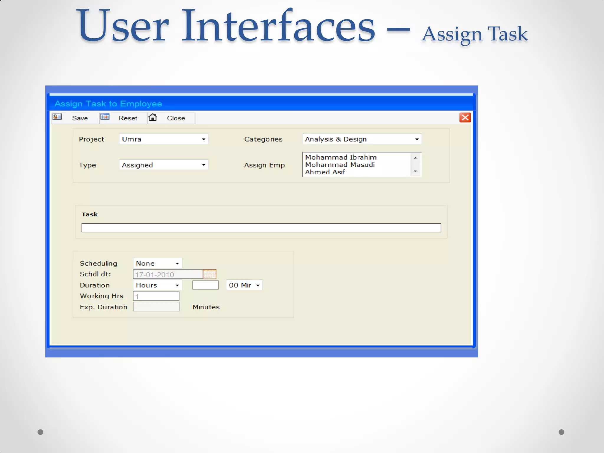Click into the Task text field
The image size is (604, 453).
coord(261,228)
